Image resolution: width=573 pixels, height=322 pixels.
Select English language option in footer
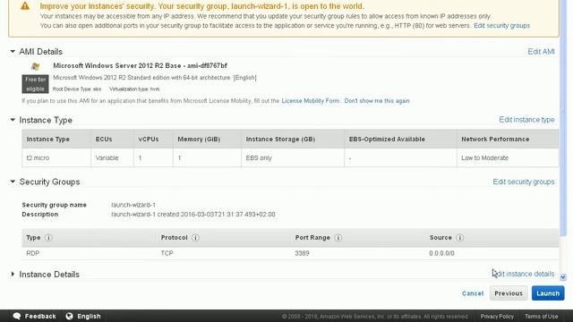(x=89, y=316)
